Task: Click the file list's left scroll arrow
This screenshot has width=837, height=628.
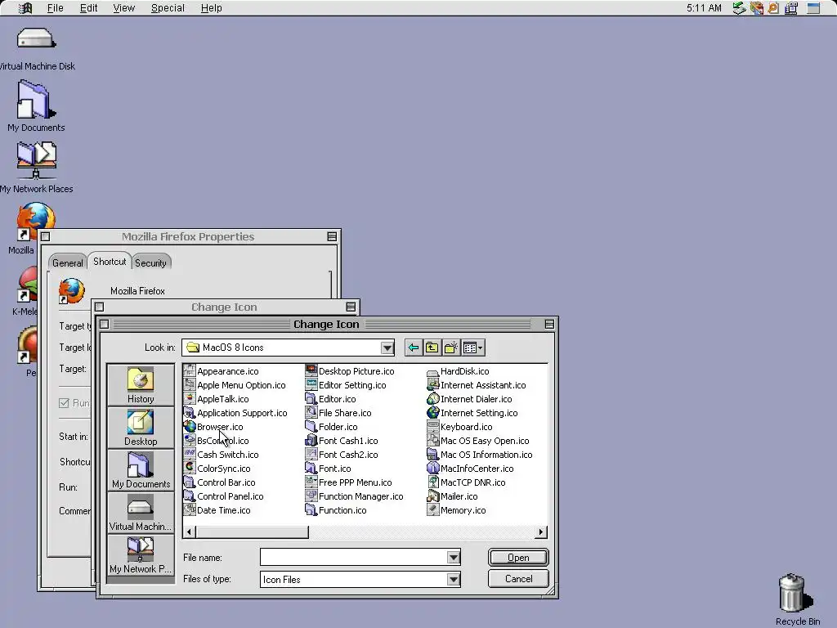Action: (189, 532)
